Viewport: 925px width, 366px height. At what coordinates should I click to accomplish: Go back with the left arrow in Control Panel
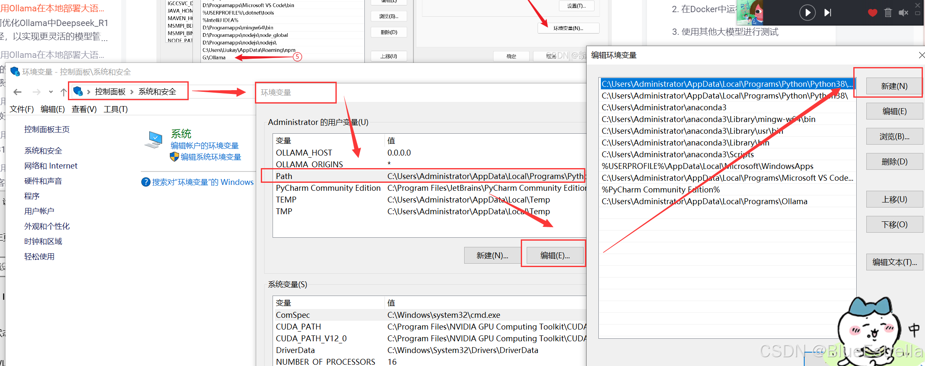pos(17,92)
